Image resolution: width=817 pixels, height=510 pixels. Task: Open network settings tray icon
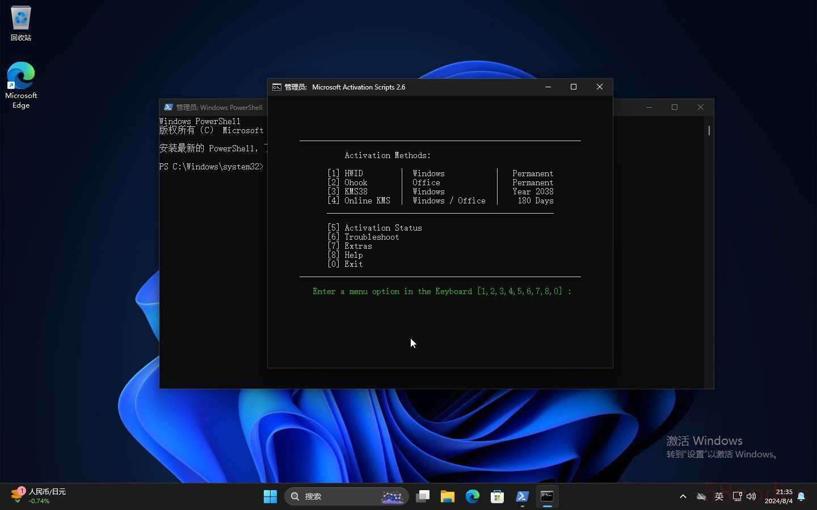click(x=737, y=496)
